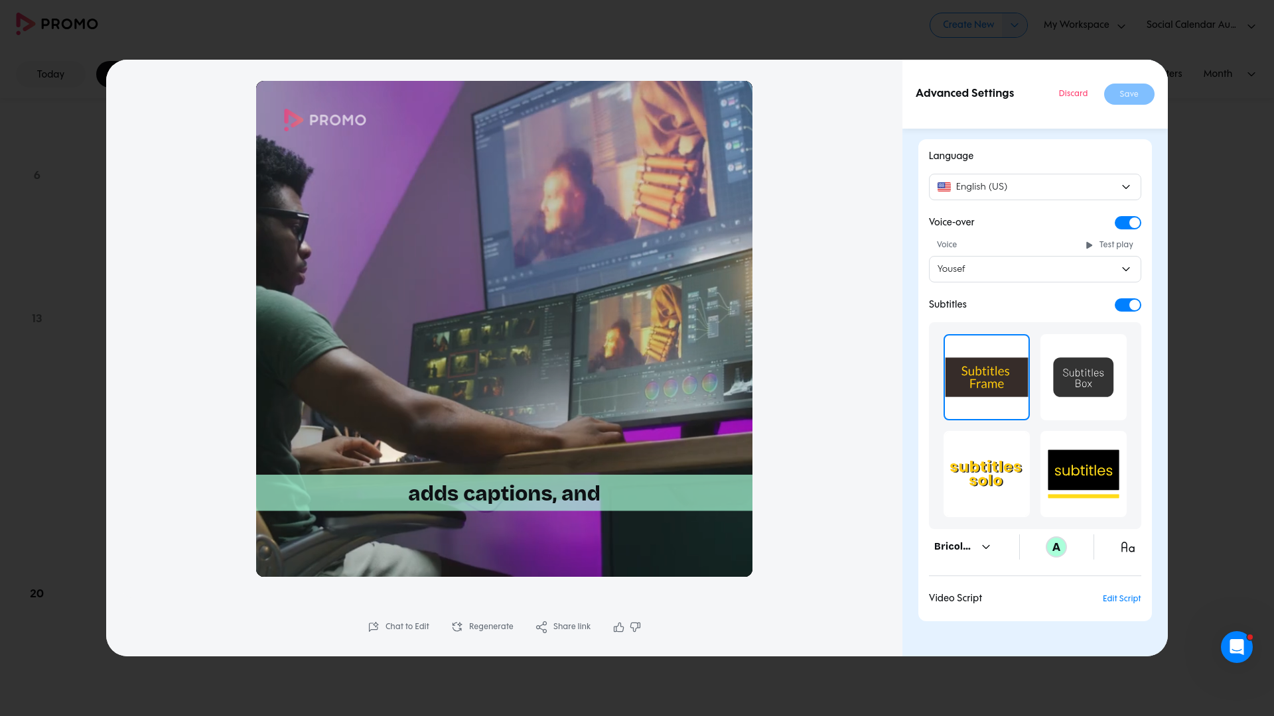The height and width of the screenshot is (716, 1274).
Task: Expand the Create New dropdown arrow
Action: click(x=1014, y=25)
